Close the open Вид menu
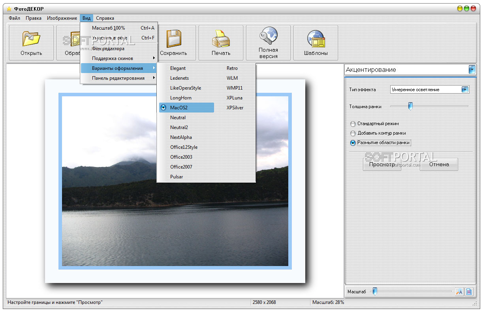This screenshot has height=313, width=483. click(x=86, y=18)
